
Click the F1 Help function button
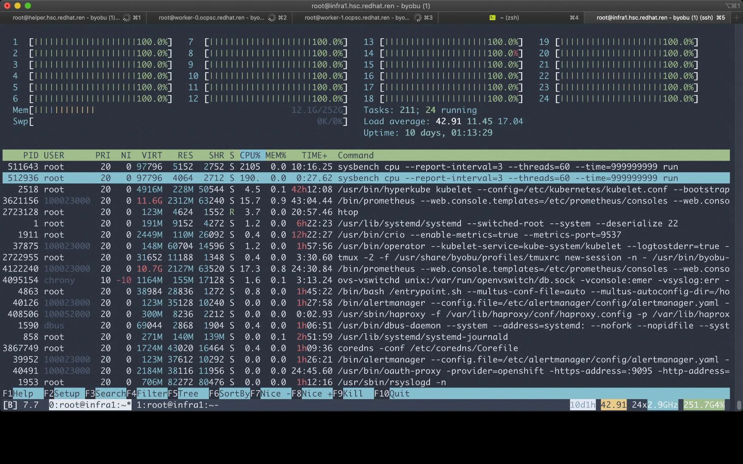(23, 394)
